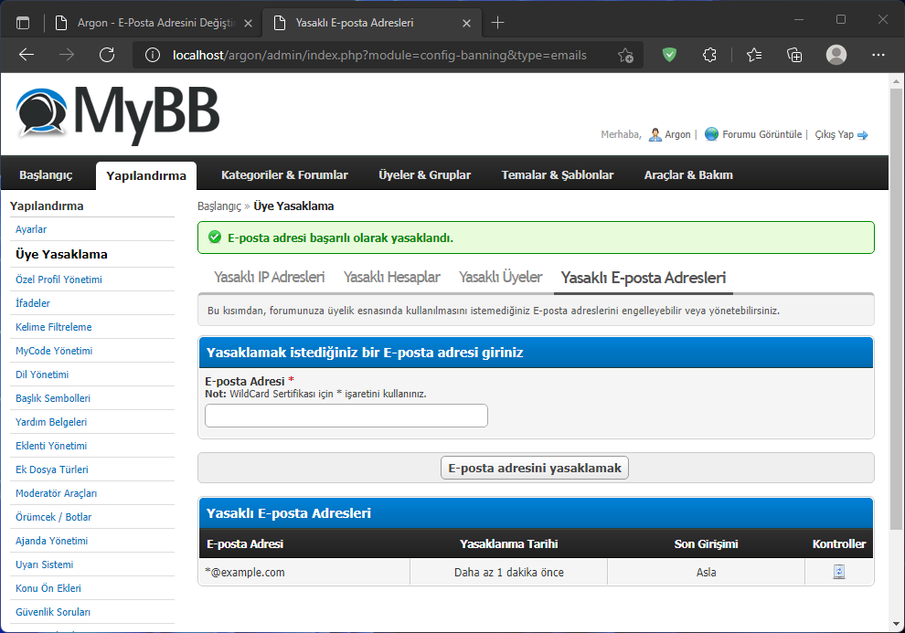Reload the page with refresh icon
This screenshot has width=905, height=633.
tap(107, 55)
